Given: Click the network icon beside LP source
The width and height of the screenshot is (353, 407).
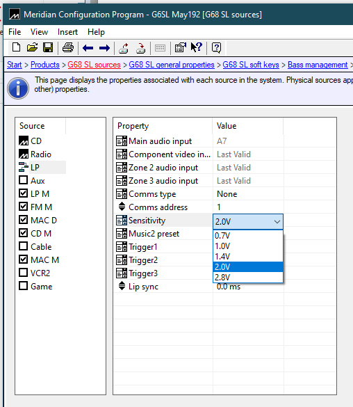Looking at the screenshot, I should pyautogui.click(x=24, y=167).
